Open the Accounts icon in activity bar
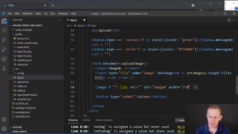The width and height of the screenshot is (238, 134). point(4,119)
